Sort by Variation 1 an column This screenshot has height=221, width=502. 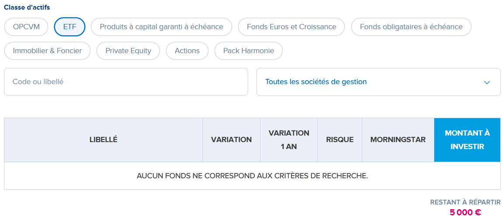tap(289, 140)
